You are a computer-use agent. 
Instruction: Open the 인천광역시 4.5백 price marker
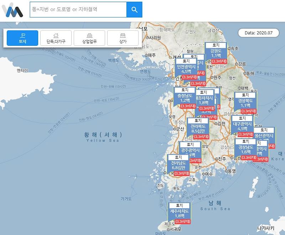[186, 69]
